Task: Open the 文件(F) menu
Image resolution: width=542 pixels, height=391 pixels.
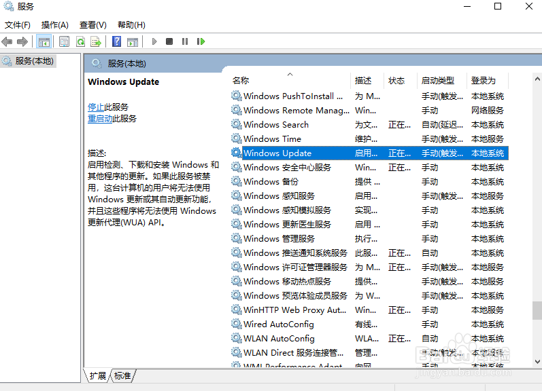Action: point(17,25)
